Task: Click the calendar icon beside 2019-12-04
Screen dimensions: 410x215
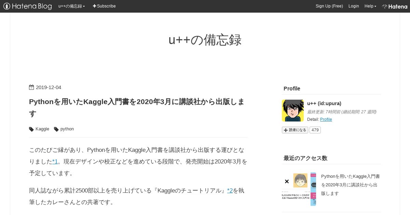Action: (31, 87)
